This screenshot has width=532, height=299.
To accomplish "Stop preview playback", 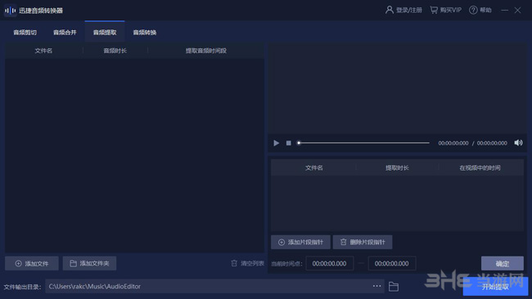I will coord(288,143).
